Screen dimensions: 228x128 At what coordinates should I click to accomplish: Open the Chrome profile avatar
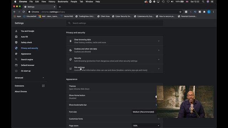209,12
